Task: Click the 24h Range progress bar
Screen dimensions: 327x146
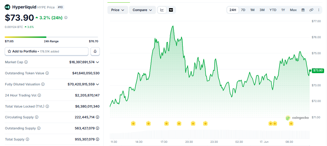Action: tap(51, 37)
